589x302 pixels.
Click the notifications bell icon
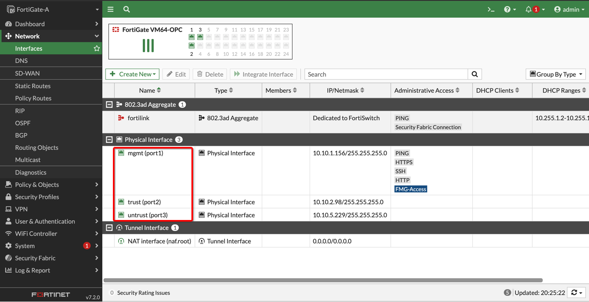click(528, 9)
